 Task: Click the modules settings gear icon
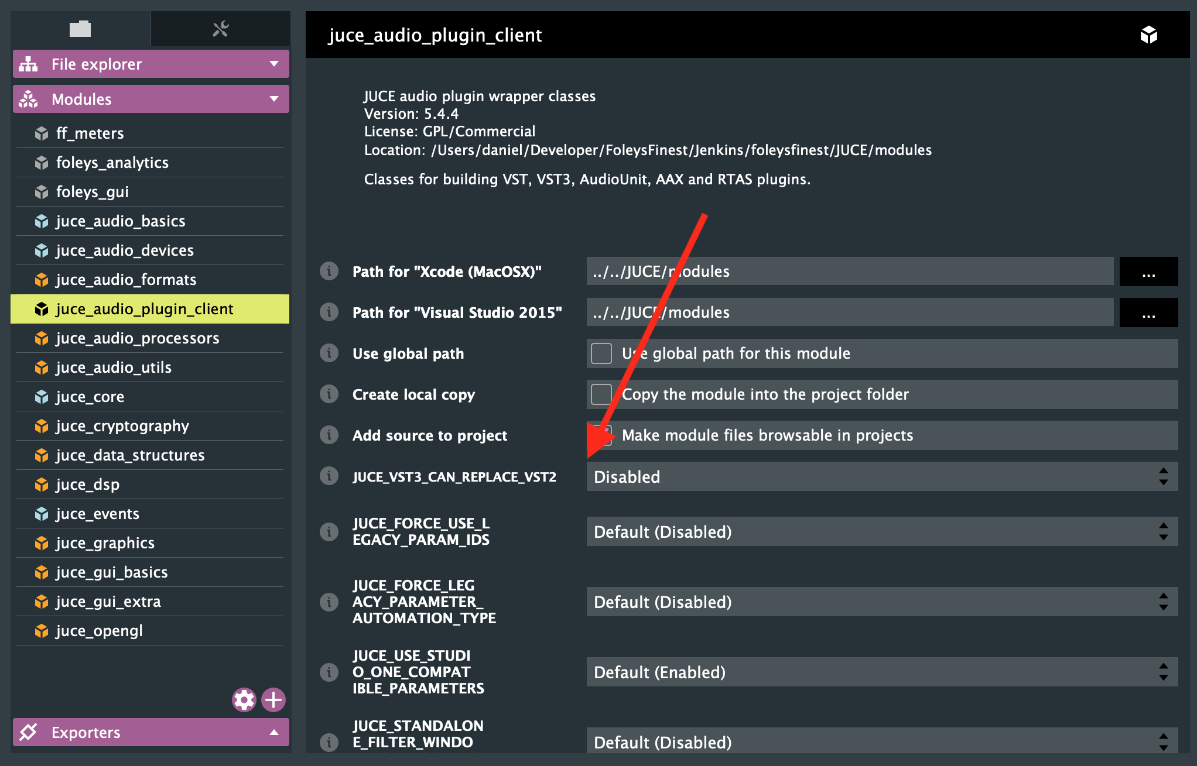(x=244, y=699)
